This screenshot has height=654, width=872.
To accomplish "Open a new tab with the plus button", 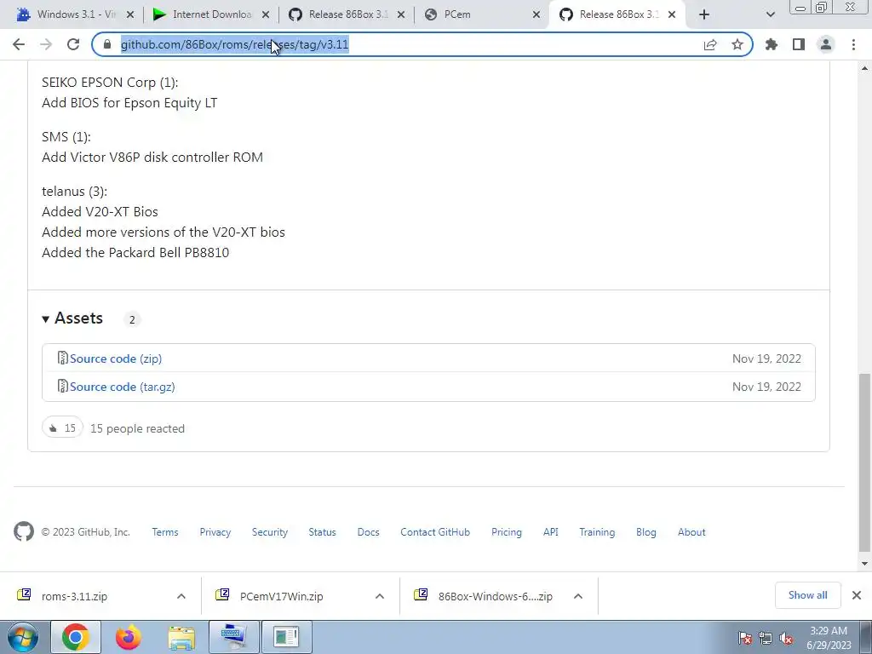I will 704,14.
